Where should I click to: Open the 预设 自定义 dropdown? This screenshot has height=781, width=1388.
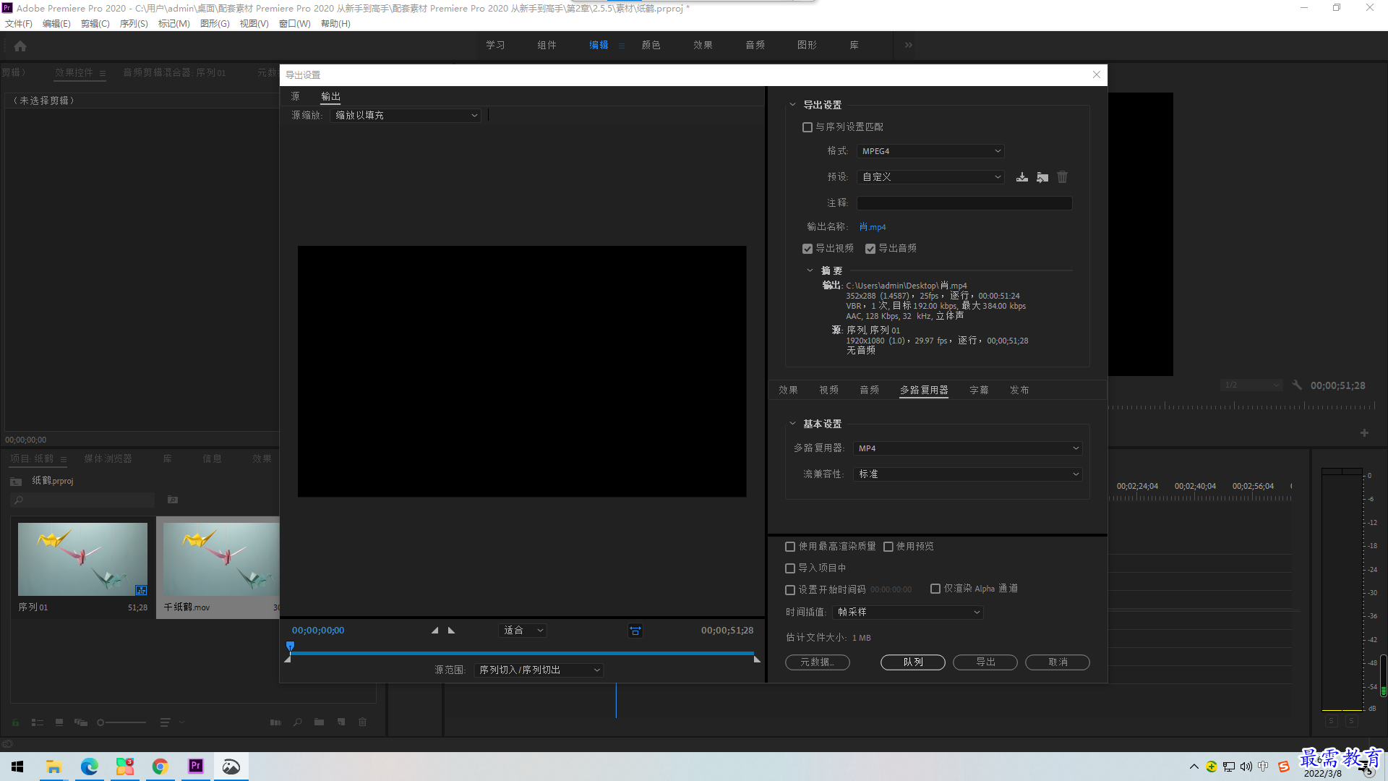coord(930,177)
